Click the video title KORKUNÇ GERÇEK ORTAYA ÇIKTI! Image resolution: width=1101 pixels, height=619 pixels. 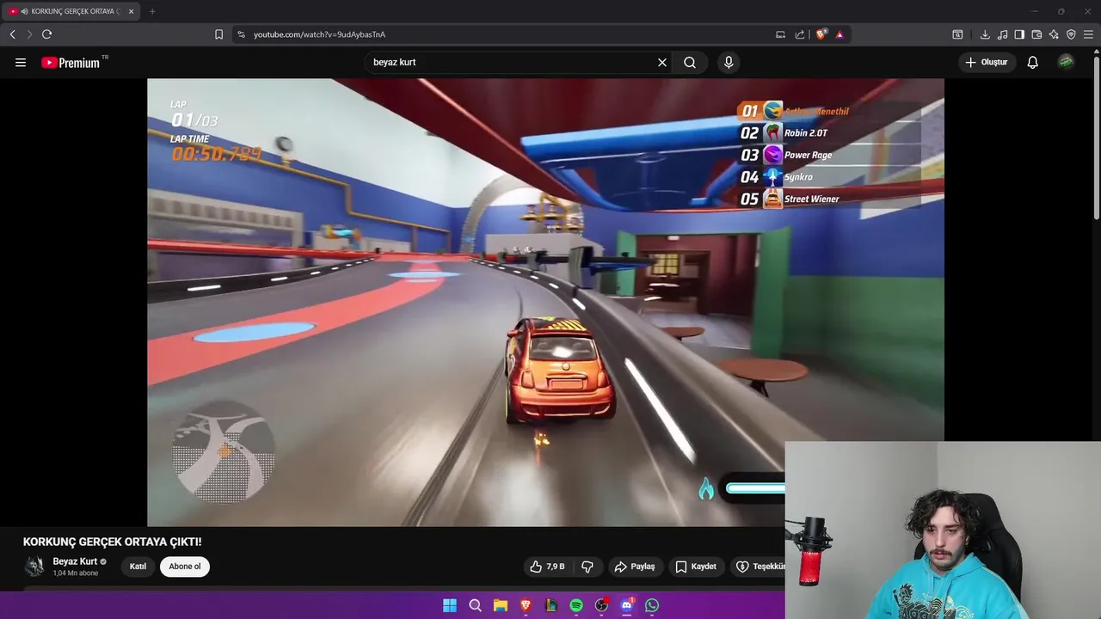point(113,542)
